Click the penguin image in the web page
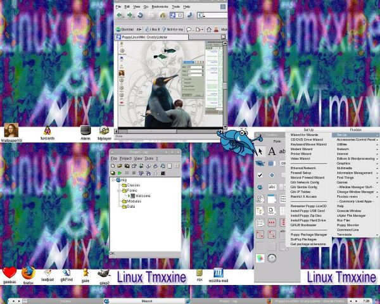The height and width of the screenshot is (304, 380). [x=161, y=101]
